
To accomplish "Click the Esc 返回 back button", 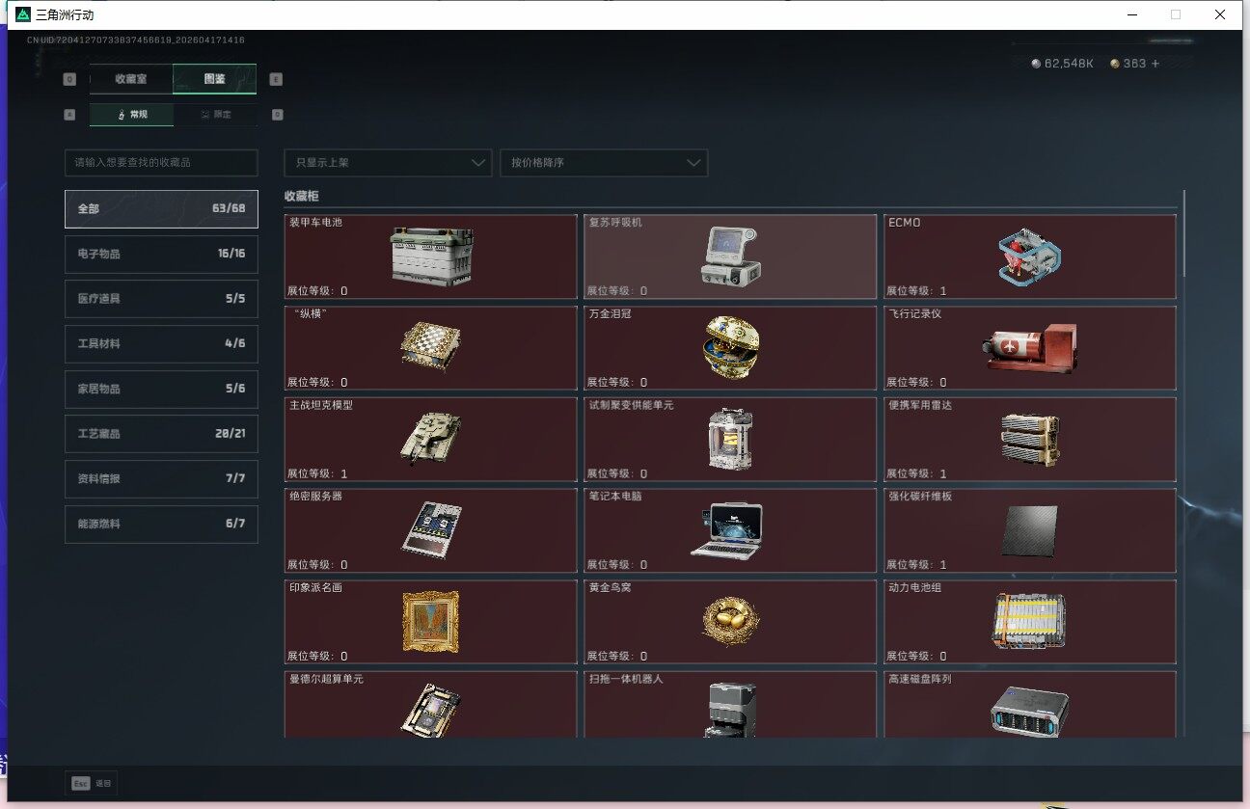I will tap(92, 783).
